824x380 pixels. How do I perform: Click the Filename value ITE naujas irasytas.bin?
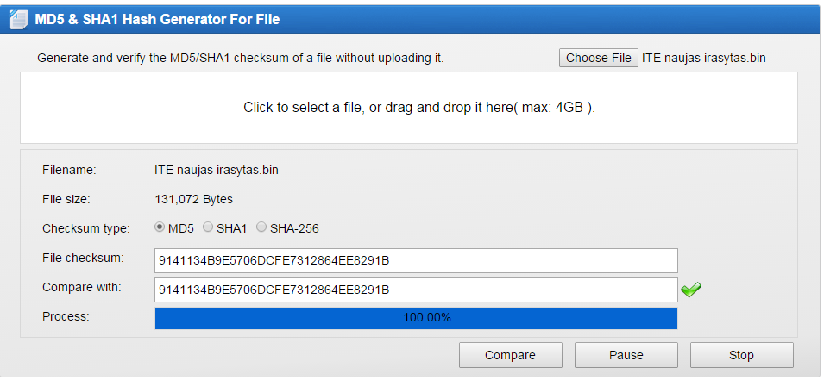217,171
